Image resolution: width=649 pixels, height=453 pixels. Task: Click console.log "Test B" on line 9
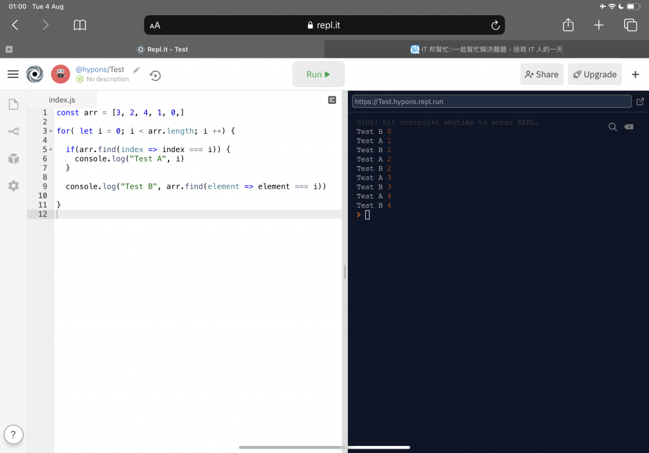click(196, 186)
